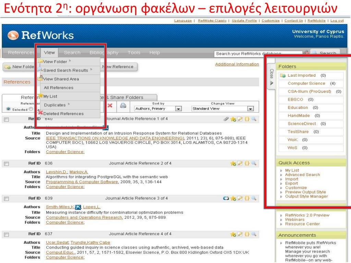
Task: Click the cite braces icon for reference 637
Action: [x=247, y=234]
